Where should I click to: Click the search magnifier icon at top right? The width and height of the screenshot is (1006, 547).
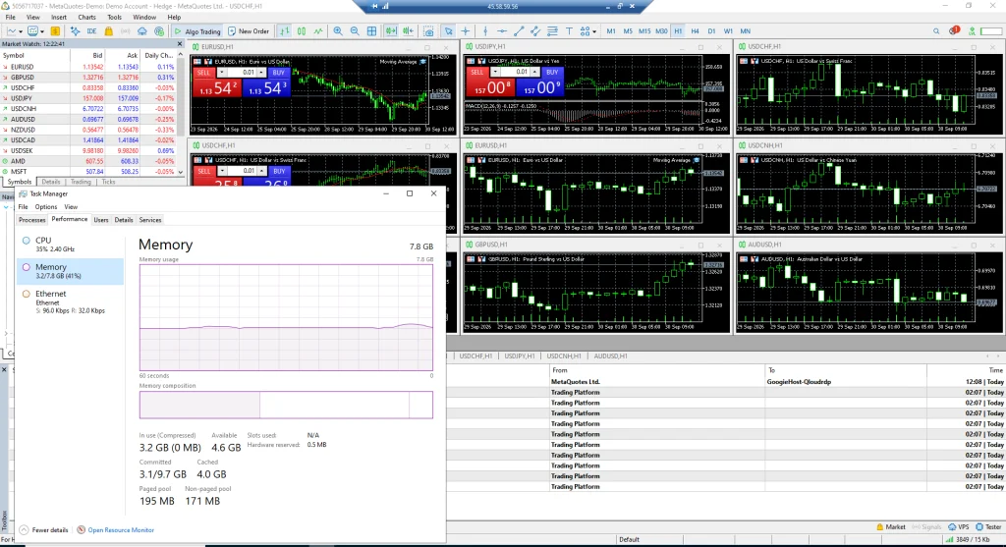pyautogui.click(x=936, y=30)
